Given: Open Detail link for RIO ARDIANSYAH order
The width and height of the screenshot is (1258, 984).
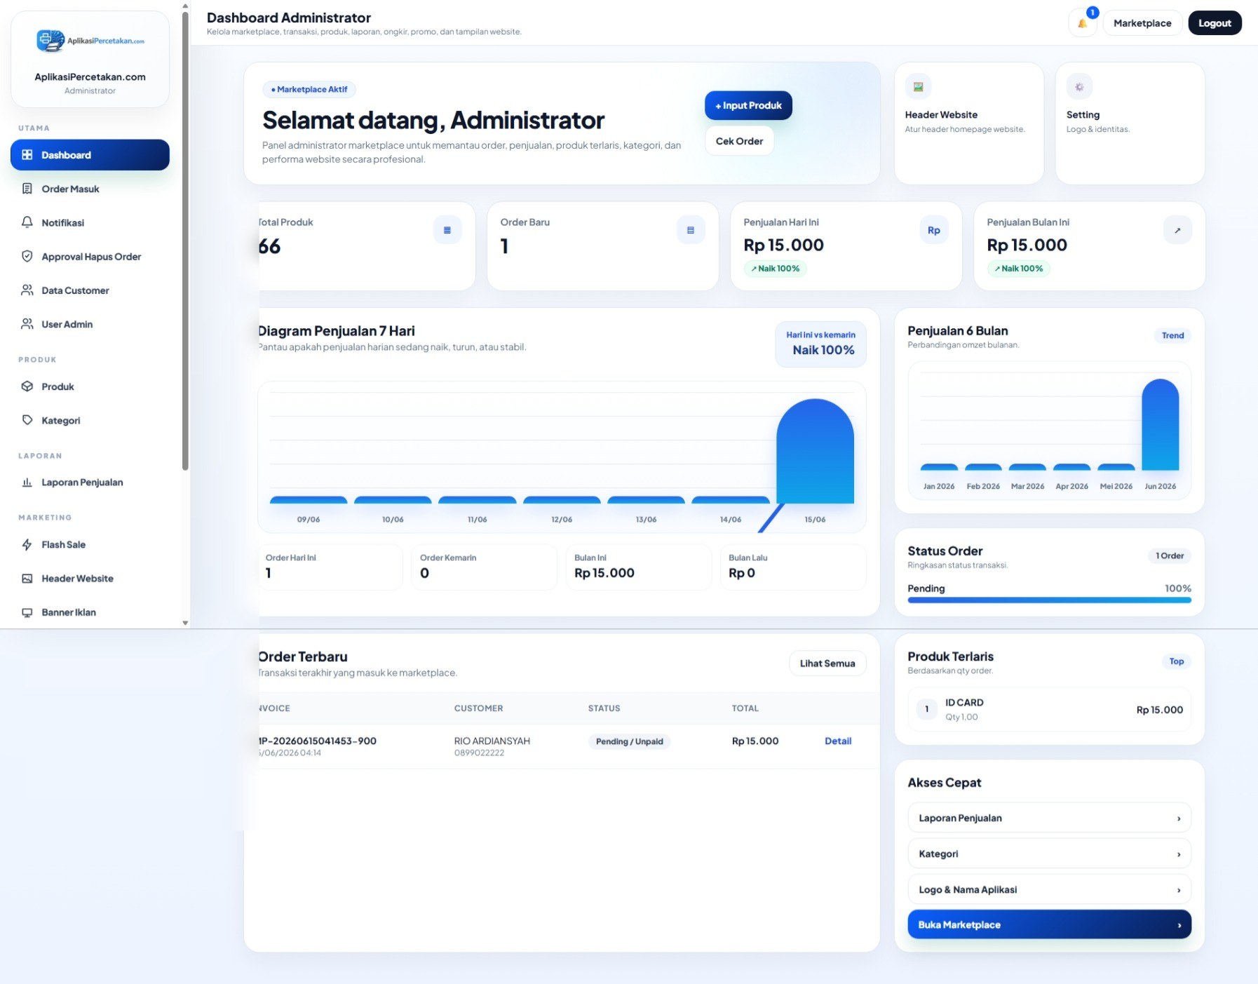Looking at the screenshot, I should pos(838,741).
